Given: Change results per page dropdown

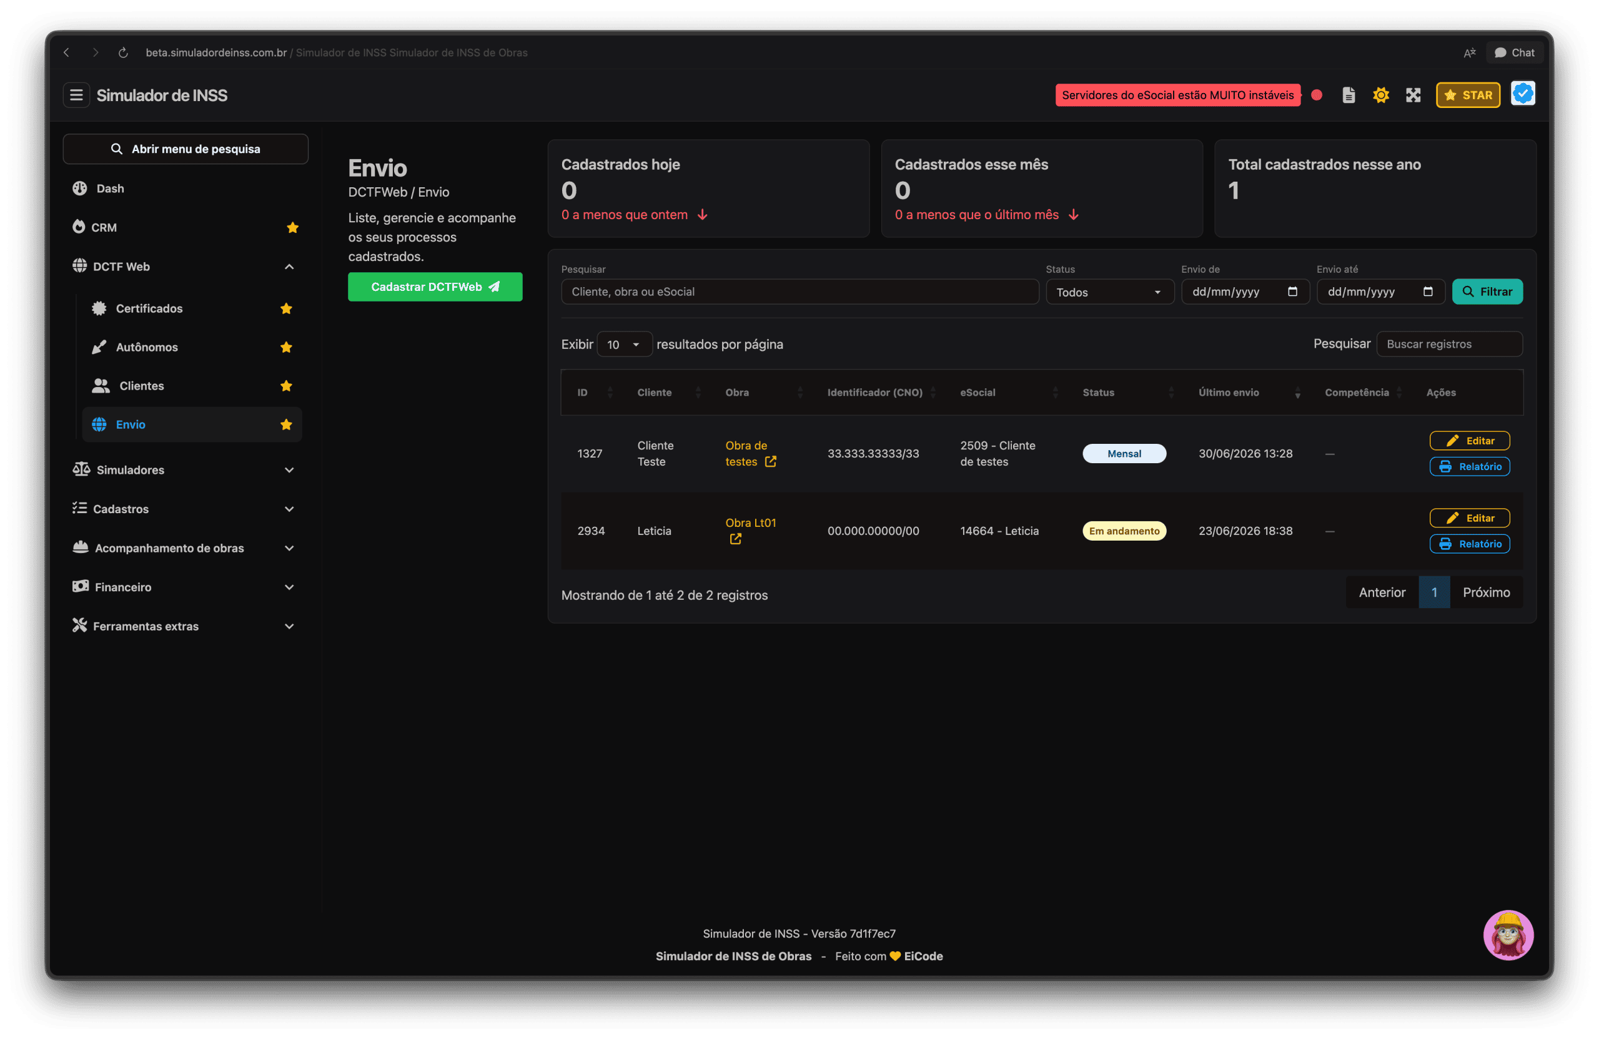Looking at the screenshot, I should click(x=624, y=345).
